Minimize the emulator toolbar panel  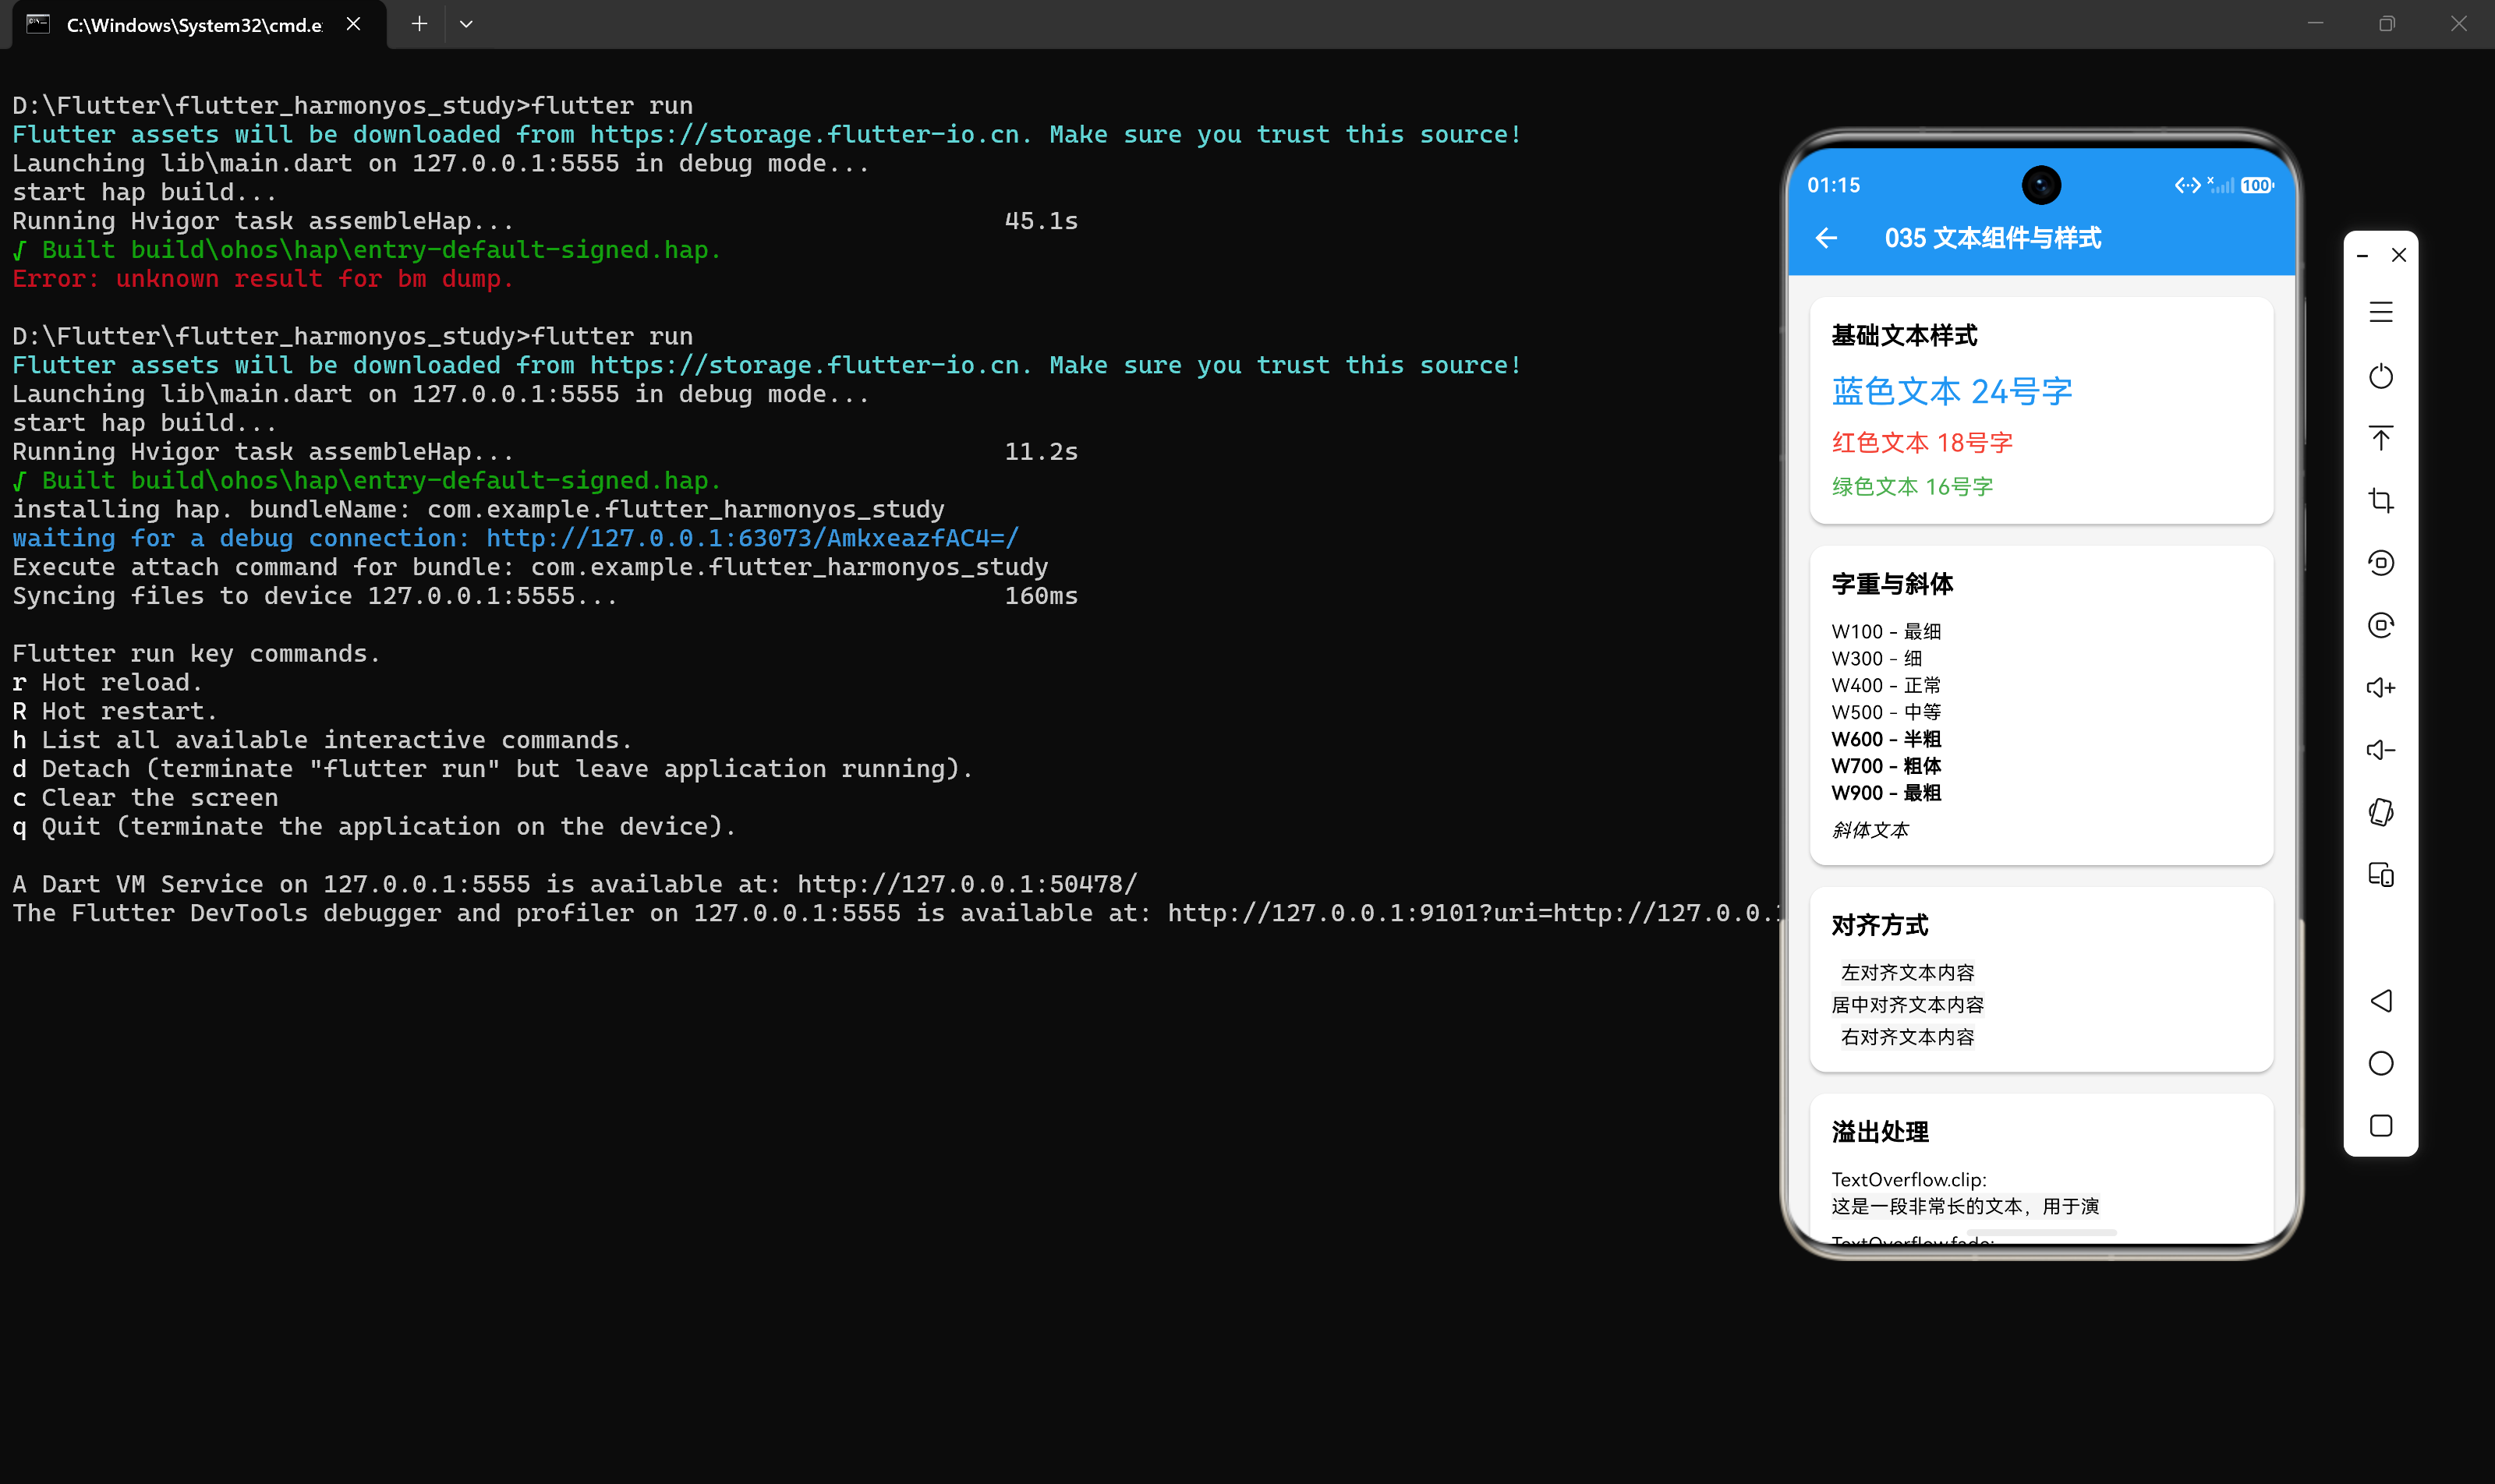[x=2362, y=256]
